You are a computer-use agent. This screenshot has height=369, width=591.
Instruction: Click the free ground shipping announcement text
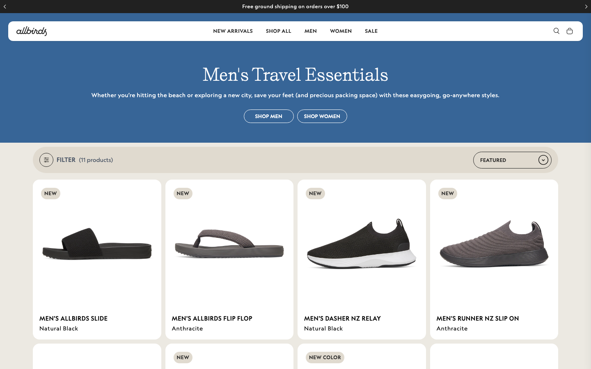pos(295,7)
